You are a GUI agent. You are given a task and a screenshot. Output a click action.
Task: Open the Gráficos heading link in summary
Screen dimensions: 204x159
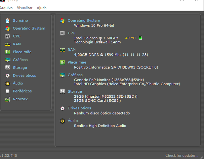[75, 75]
